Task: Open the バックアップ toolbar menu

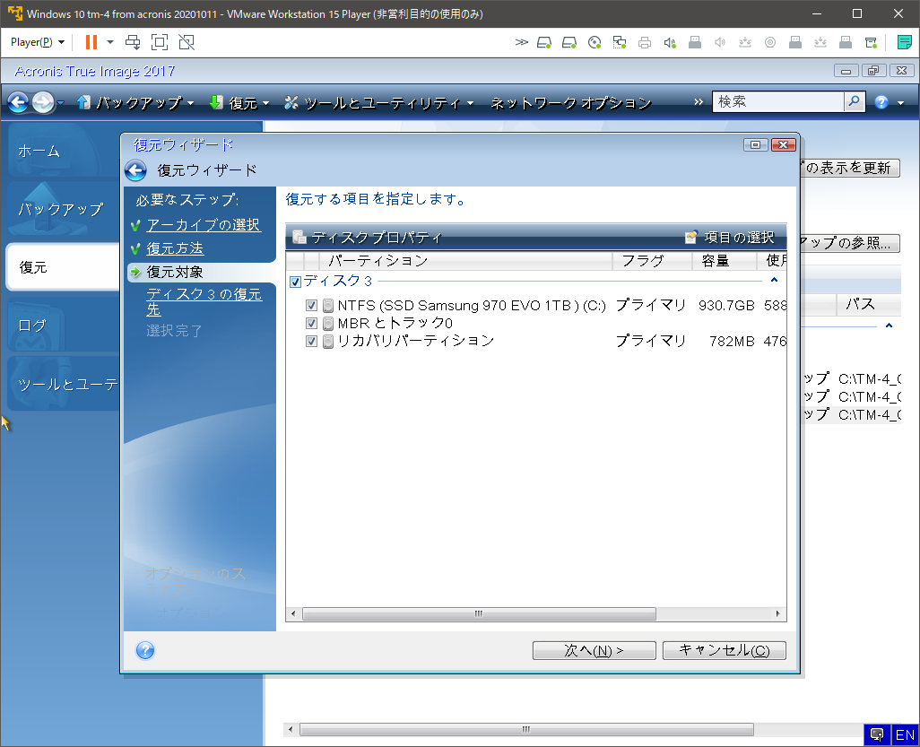Action: click(135, 103)
